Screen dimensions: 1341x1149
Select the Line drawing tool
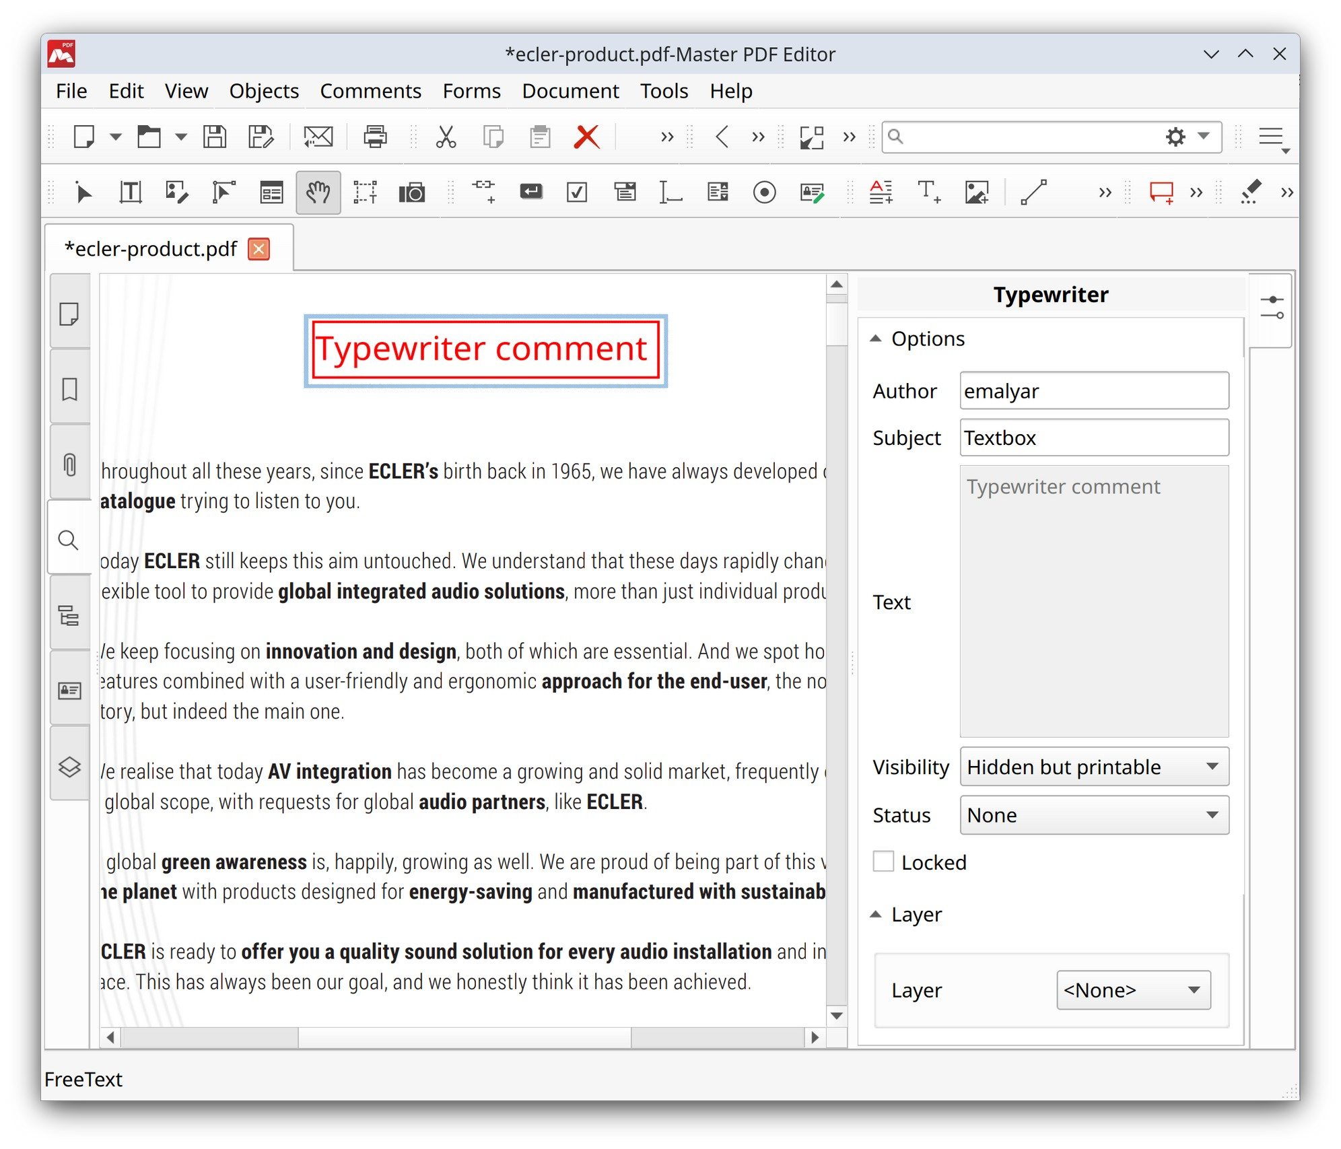tap(1033, 192)
